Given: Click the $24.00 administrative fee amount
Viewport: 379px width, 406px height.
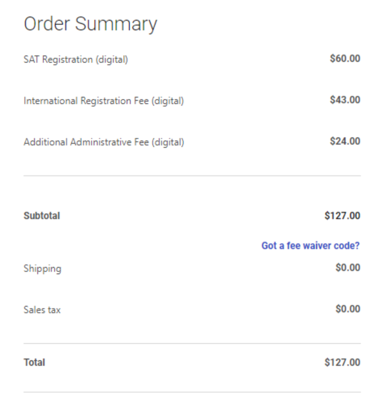Looking at the screenshot, I should (x=345, y=141).
